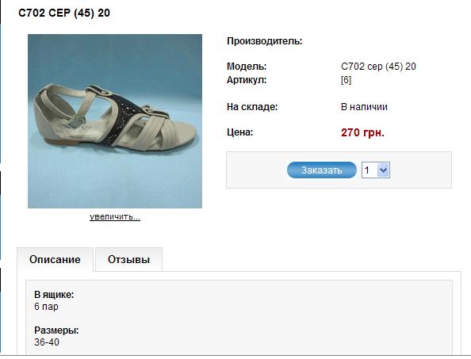Click the В ящике description heading
The height and width of the screenshot is (359, 471).
[x=54, y=295]
